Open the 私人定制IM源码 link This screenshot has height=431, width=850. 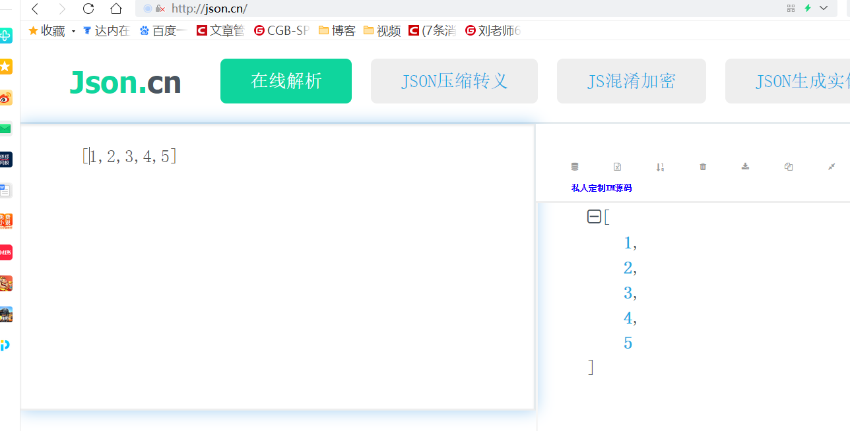coord(601,188)
